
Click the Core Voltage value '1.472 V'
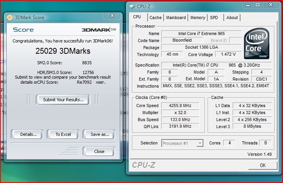(x=228, y=54)
